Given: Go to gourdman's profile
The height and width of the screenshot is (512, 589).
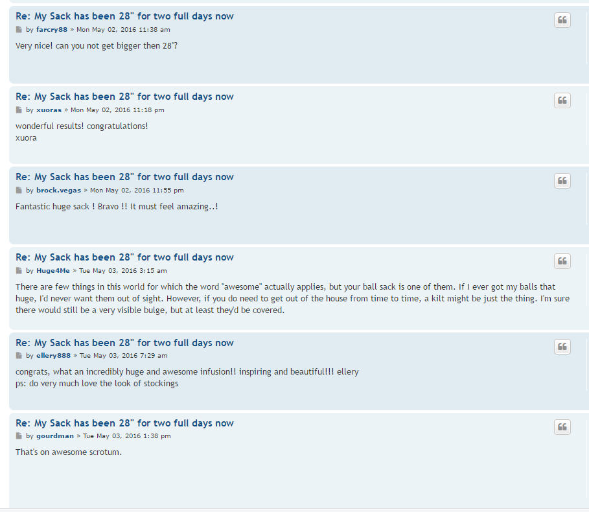Looking at the screenshot, I should tap(55, 436).
